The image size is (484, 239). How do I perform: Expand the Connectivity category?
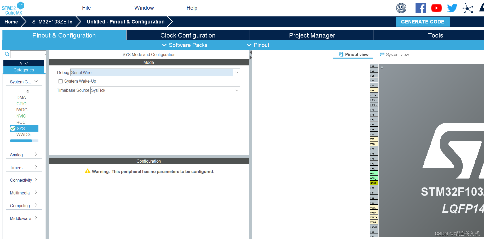[24, 180]
